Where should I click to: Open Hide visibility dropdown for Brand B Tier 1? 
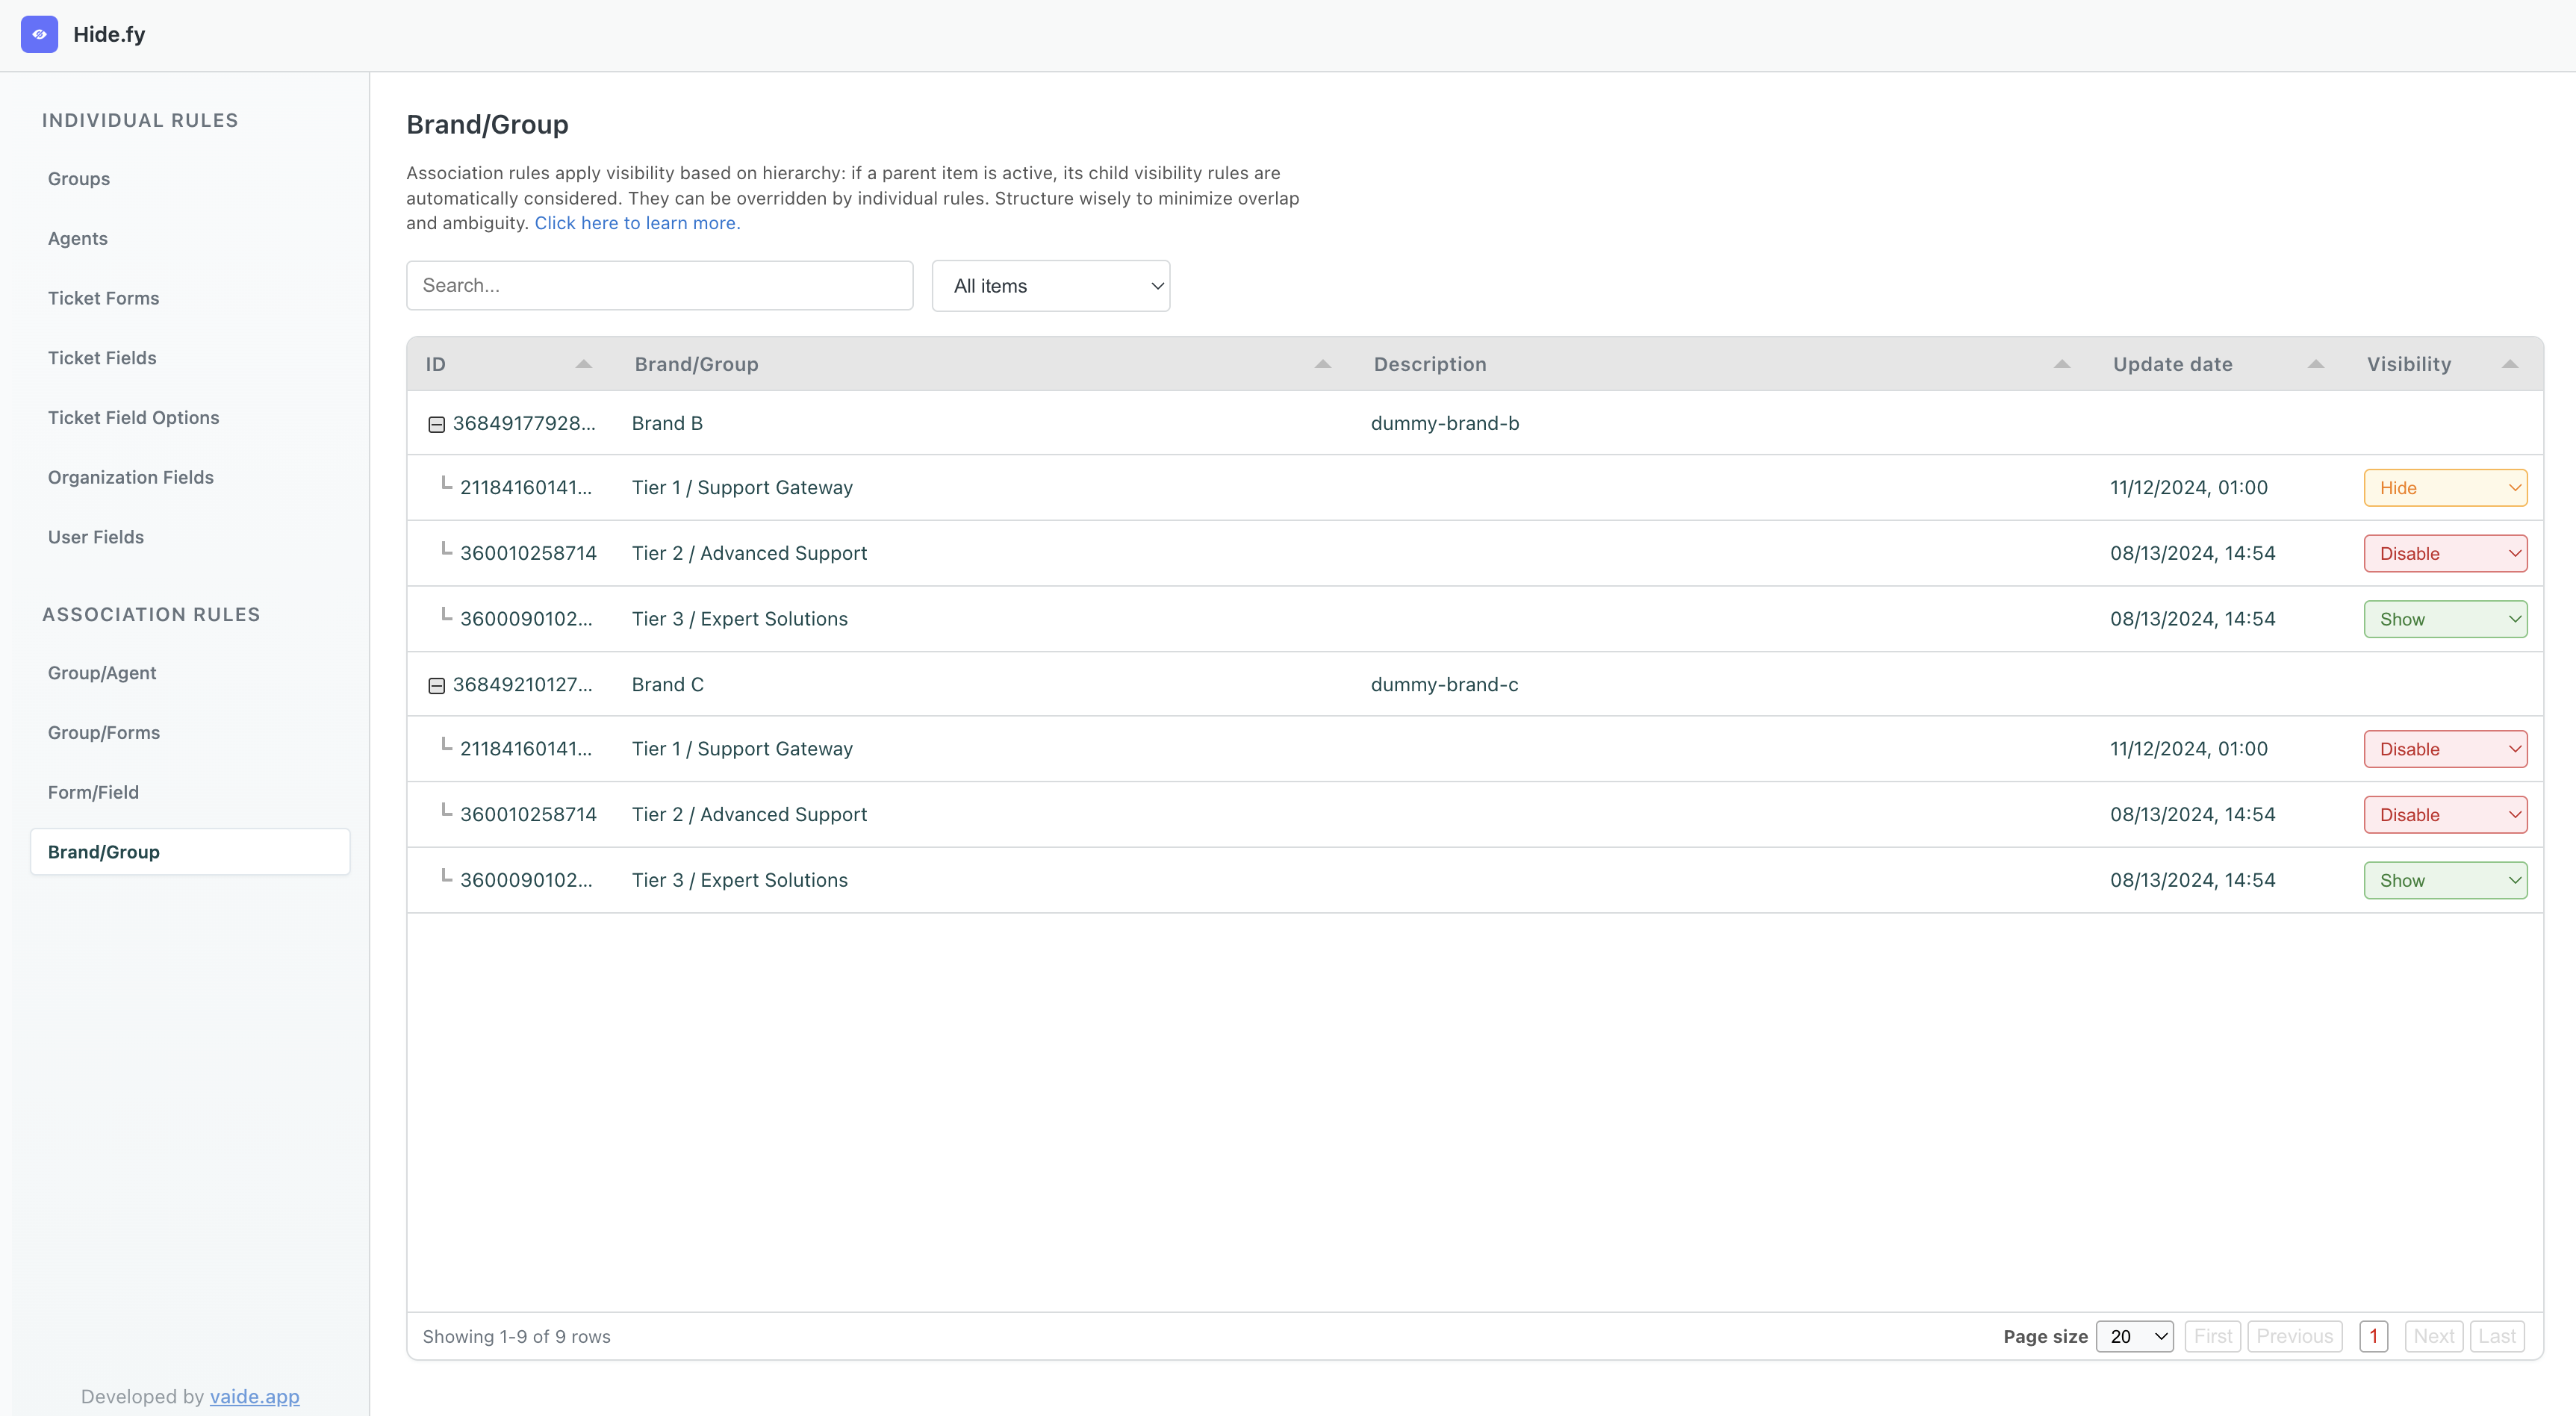[2444, 488]
